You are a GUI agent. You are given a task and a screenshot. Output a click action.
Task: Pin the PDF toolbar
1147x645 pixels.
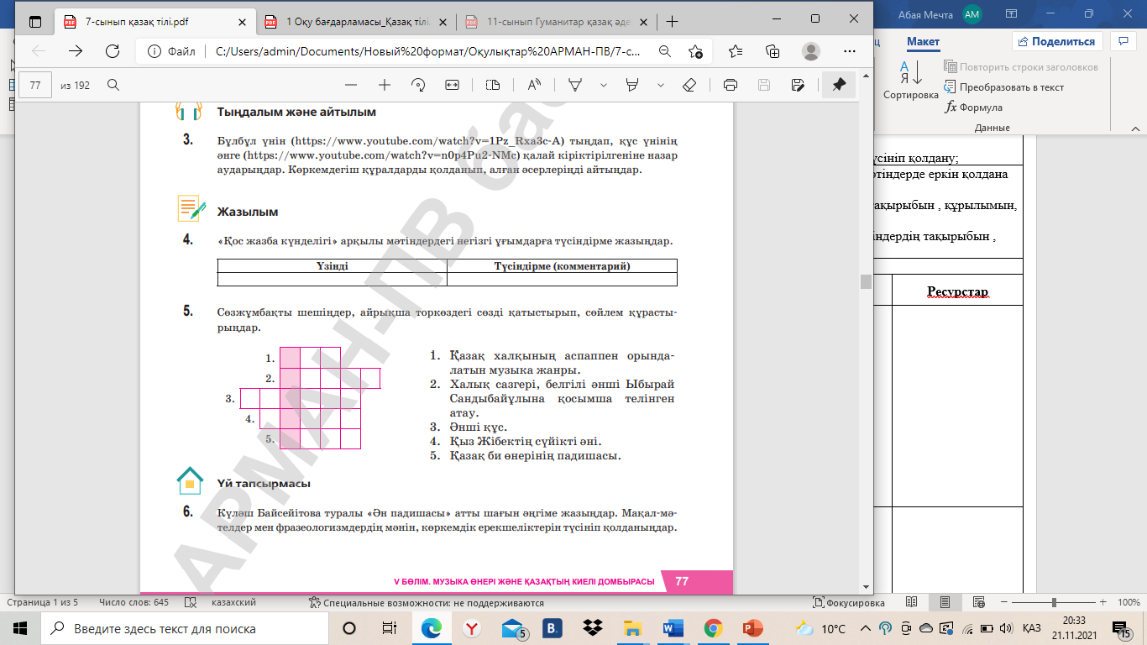839,85
